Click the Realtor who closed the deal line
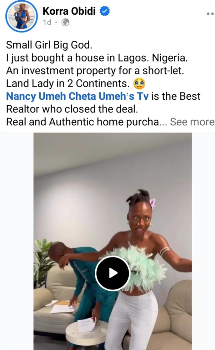 point(72,109)
